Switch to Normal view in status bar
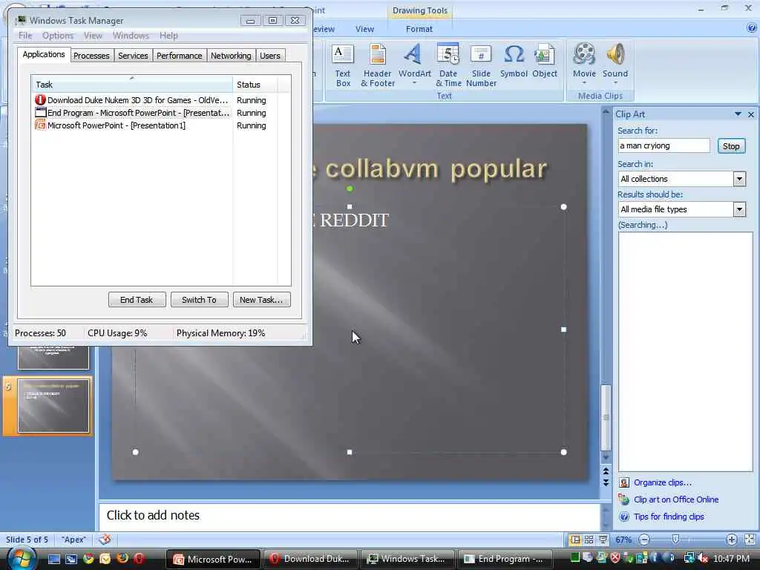 click(x=575, y=540)
